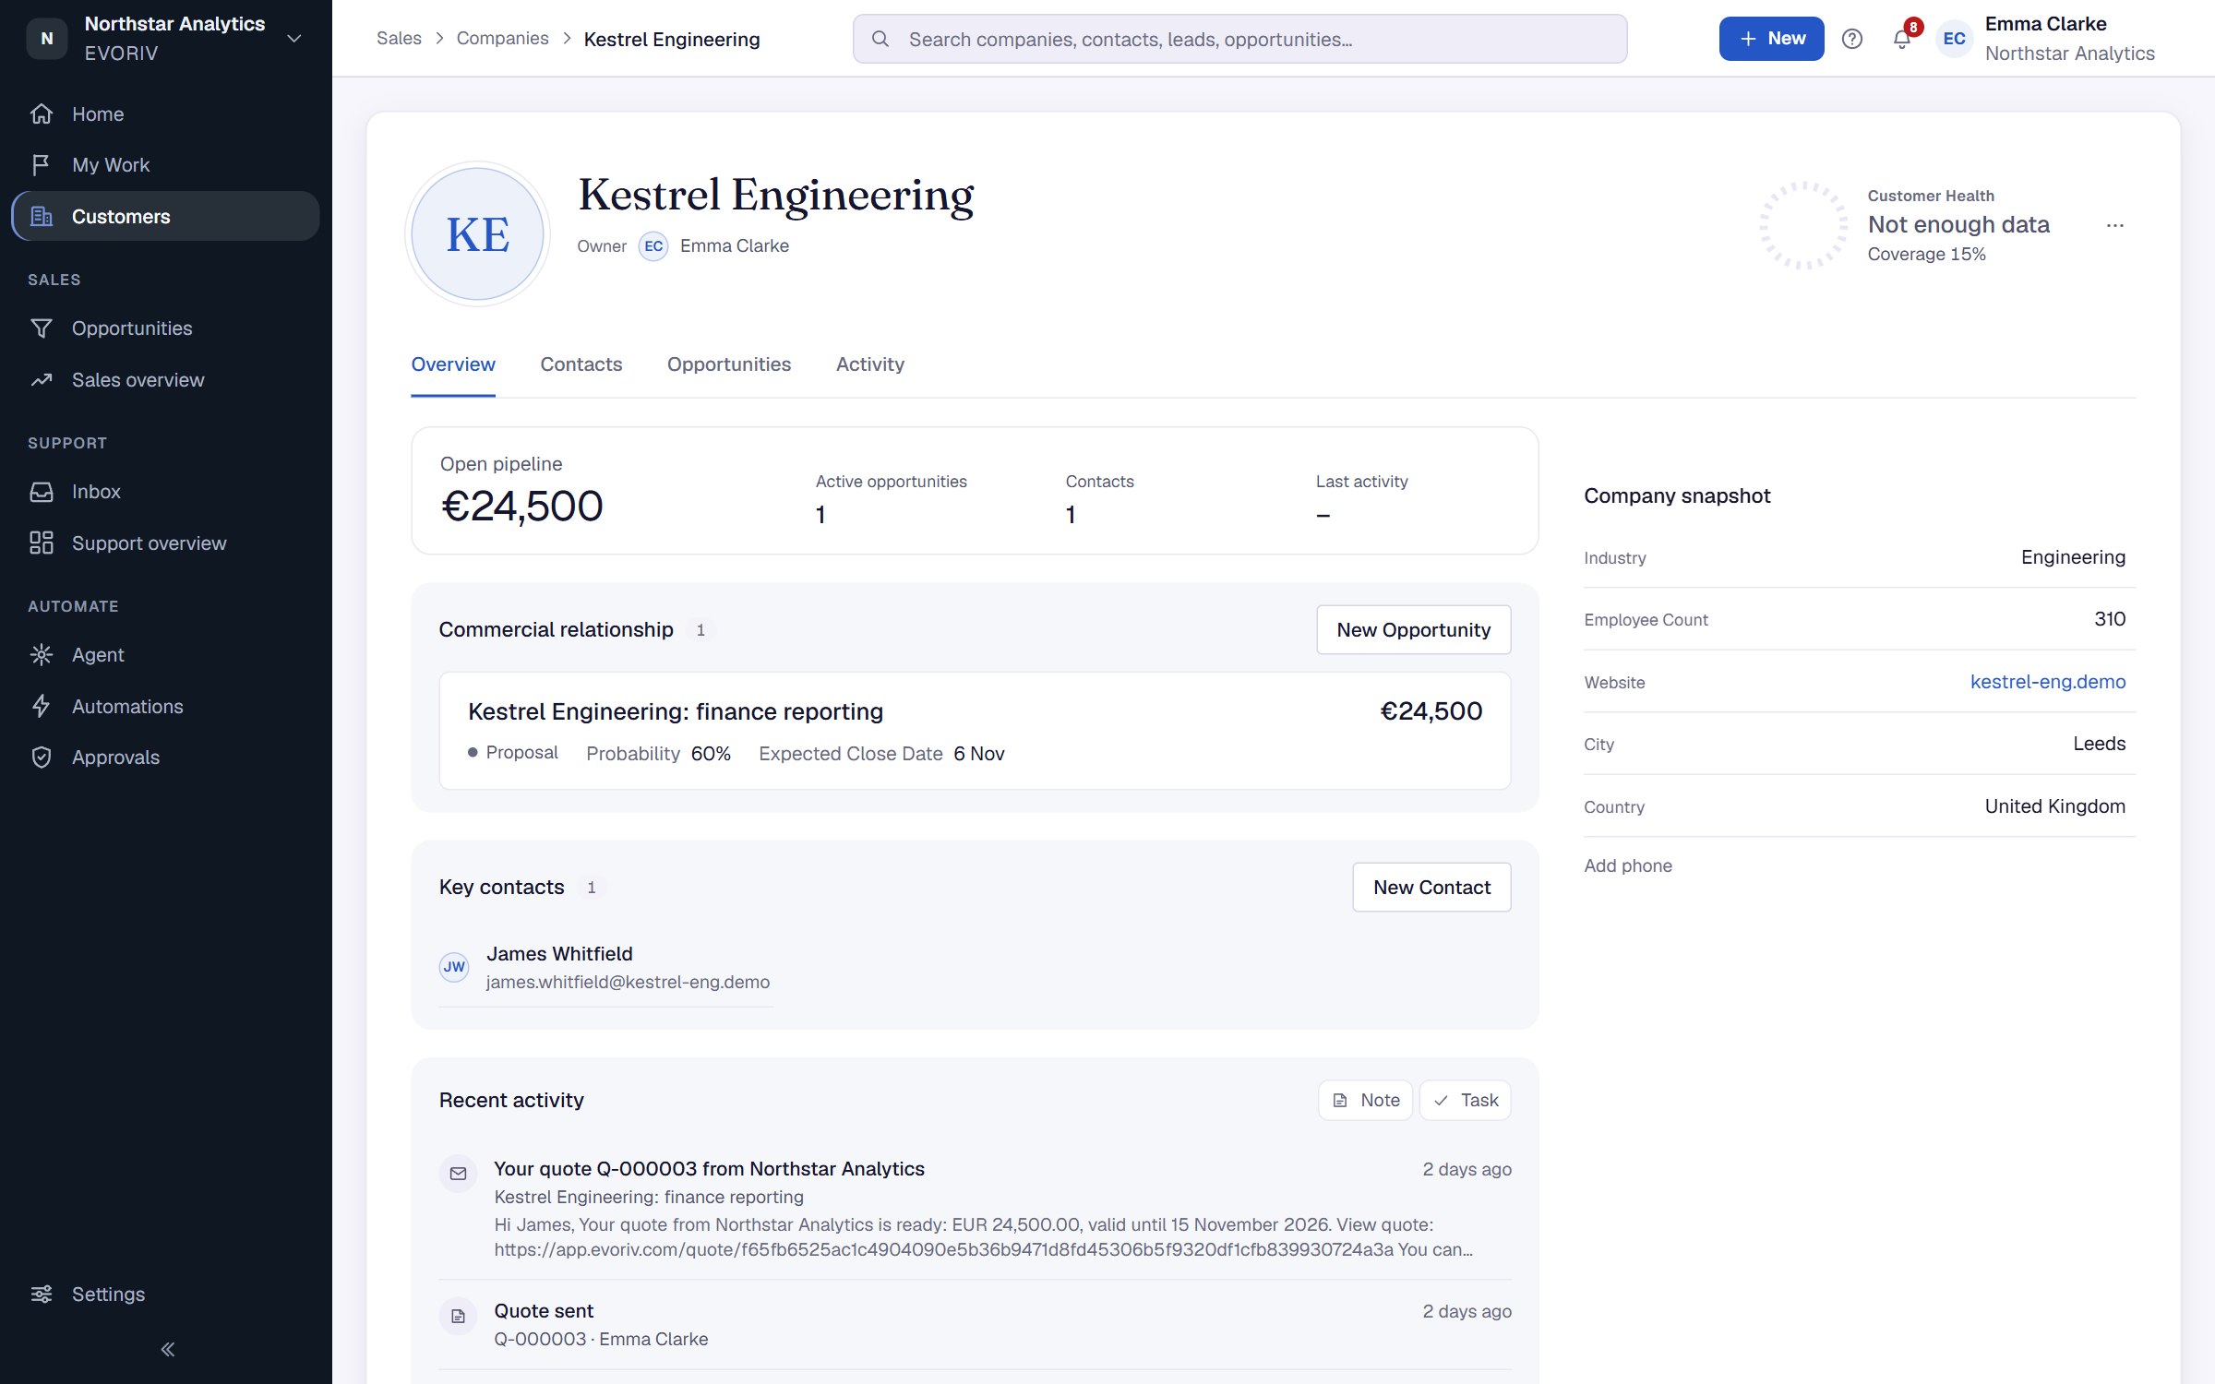Click Sales in the breadcrumb

399,39
